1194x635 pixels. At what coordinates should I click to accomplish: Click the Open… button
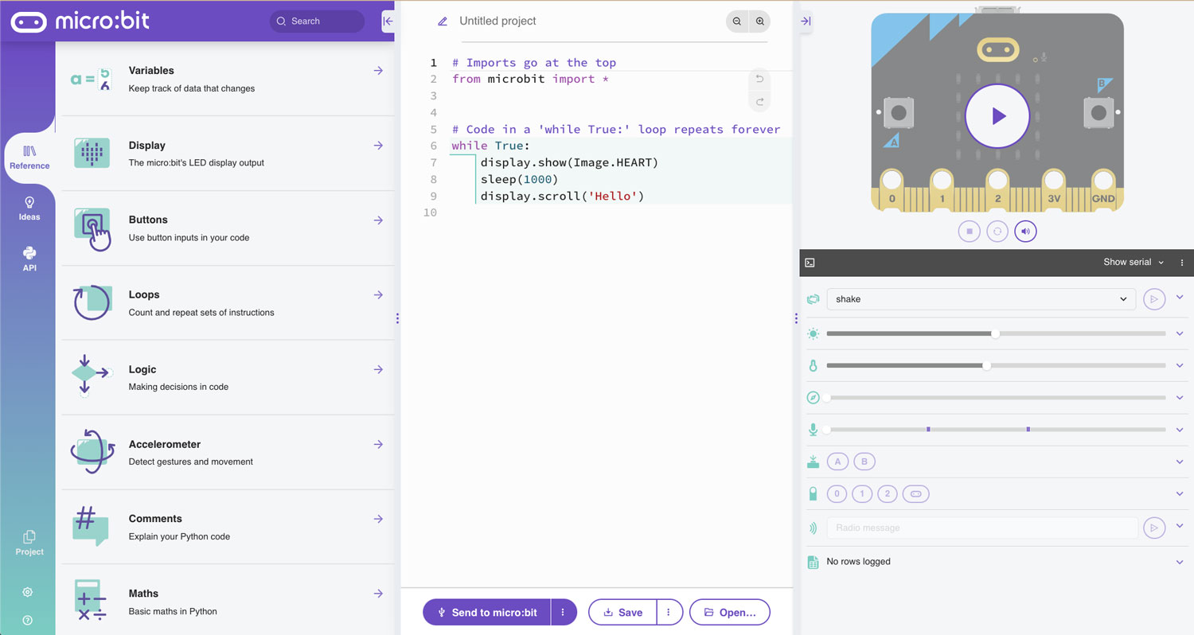click(729, 613)
